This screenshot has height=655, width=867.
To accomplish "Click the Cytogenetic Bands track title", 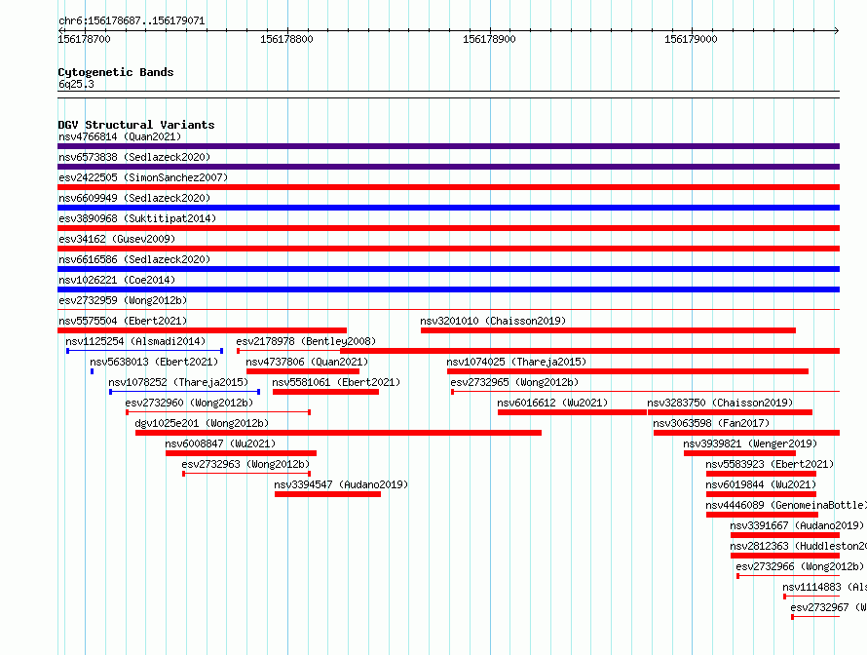I will click(x=116, y=72).
